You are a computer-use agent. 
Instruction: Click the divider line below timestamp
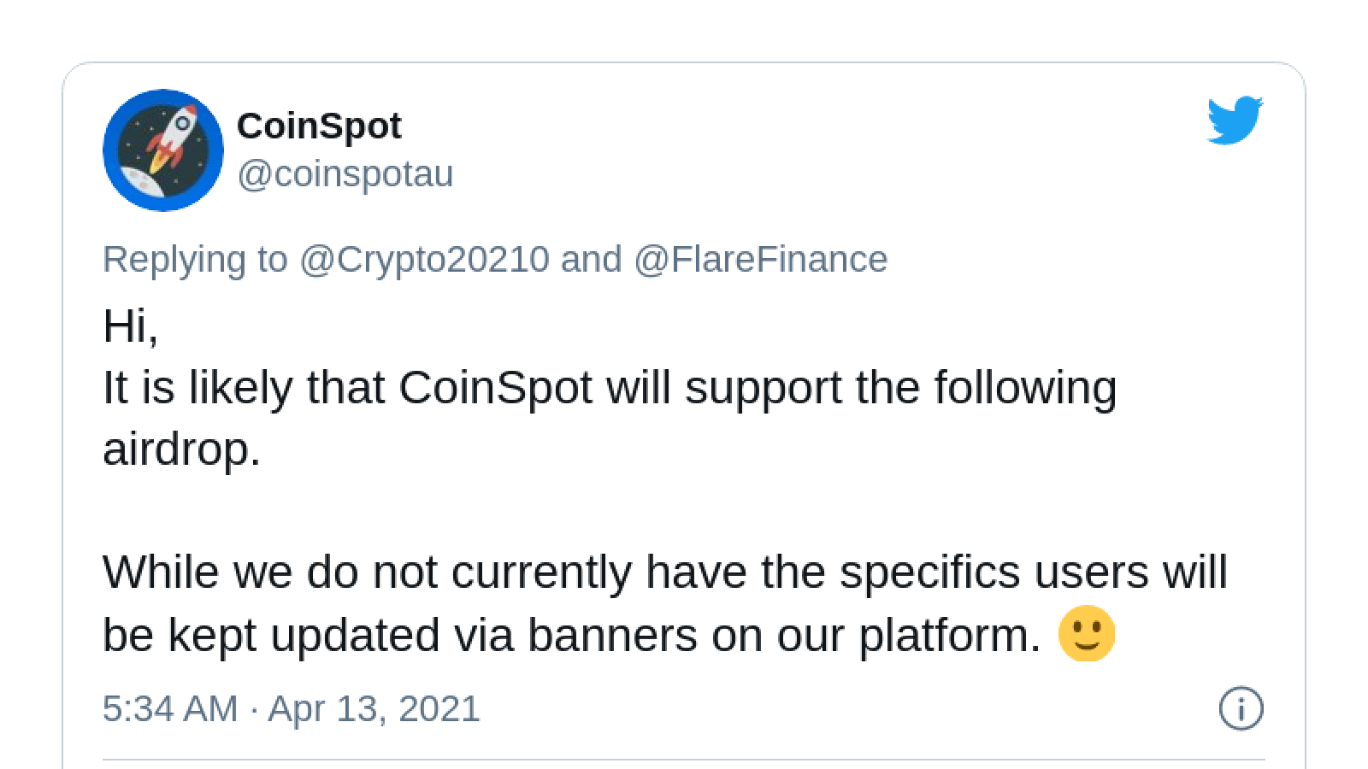point(684,759)
